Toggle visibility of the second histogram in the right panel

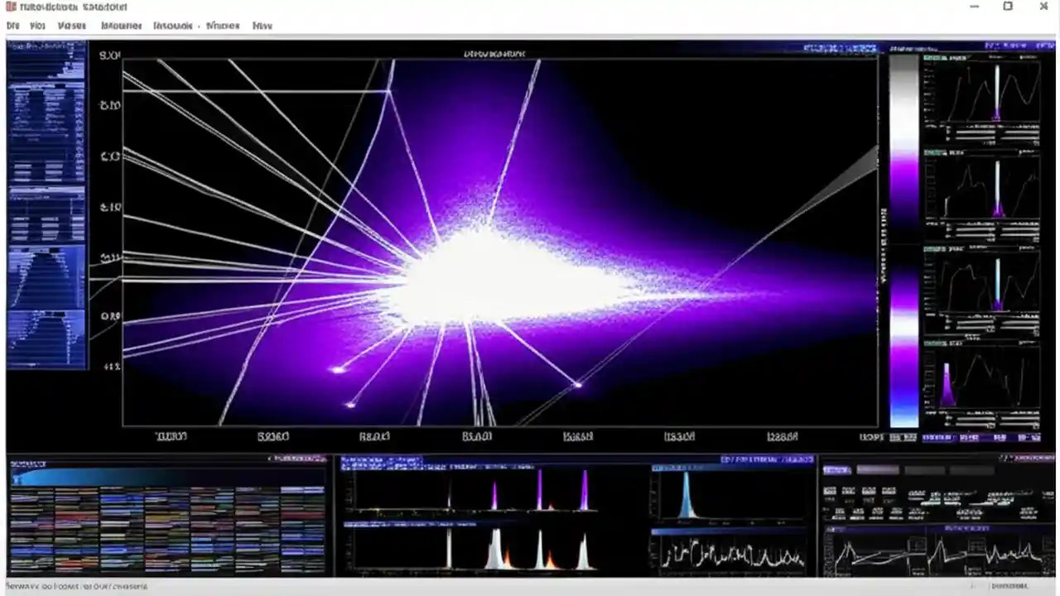tap(936, 151)
